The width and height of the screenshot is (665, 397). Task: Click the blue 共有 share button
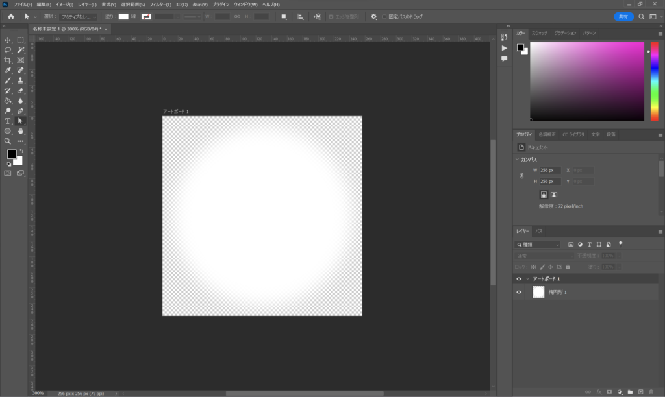(x=623, y=17)
